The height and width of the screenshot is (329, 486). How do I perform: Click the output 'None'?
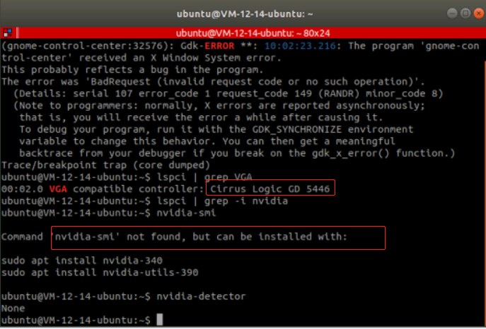tap(13, 309)
